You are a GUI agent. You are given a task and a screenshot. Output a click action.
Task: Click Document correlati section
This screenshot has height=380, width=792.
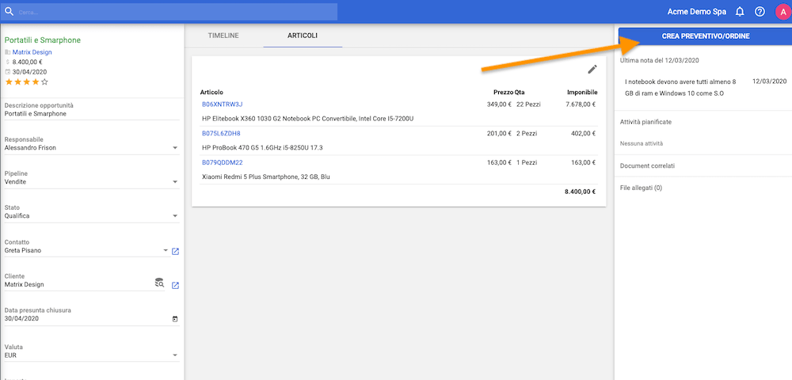(x=647, y=165)
